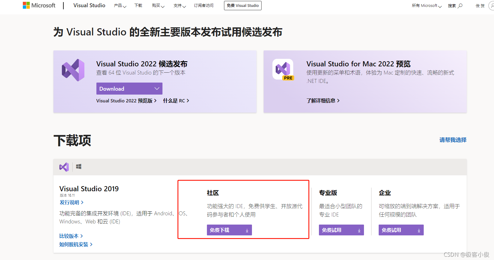Select the Windows platform icon
This screenshot has height=260, width=494.
(x=79, y=167)
